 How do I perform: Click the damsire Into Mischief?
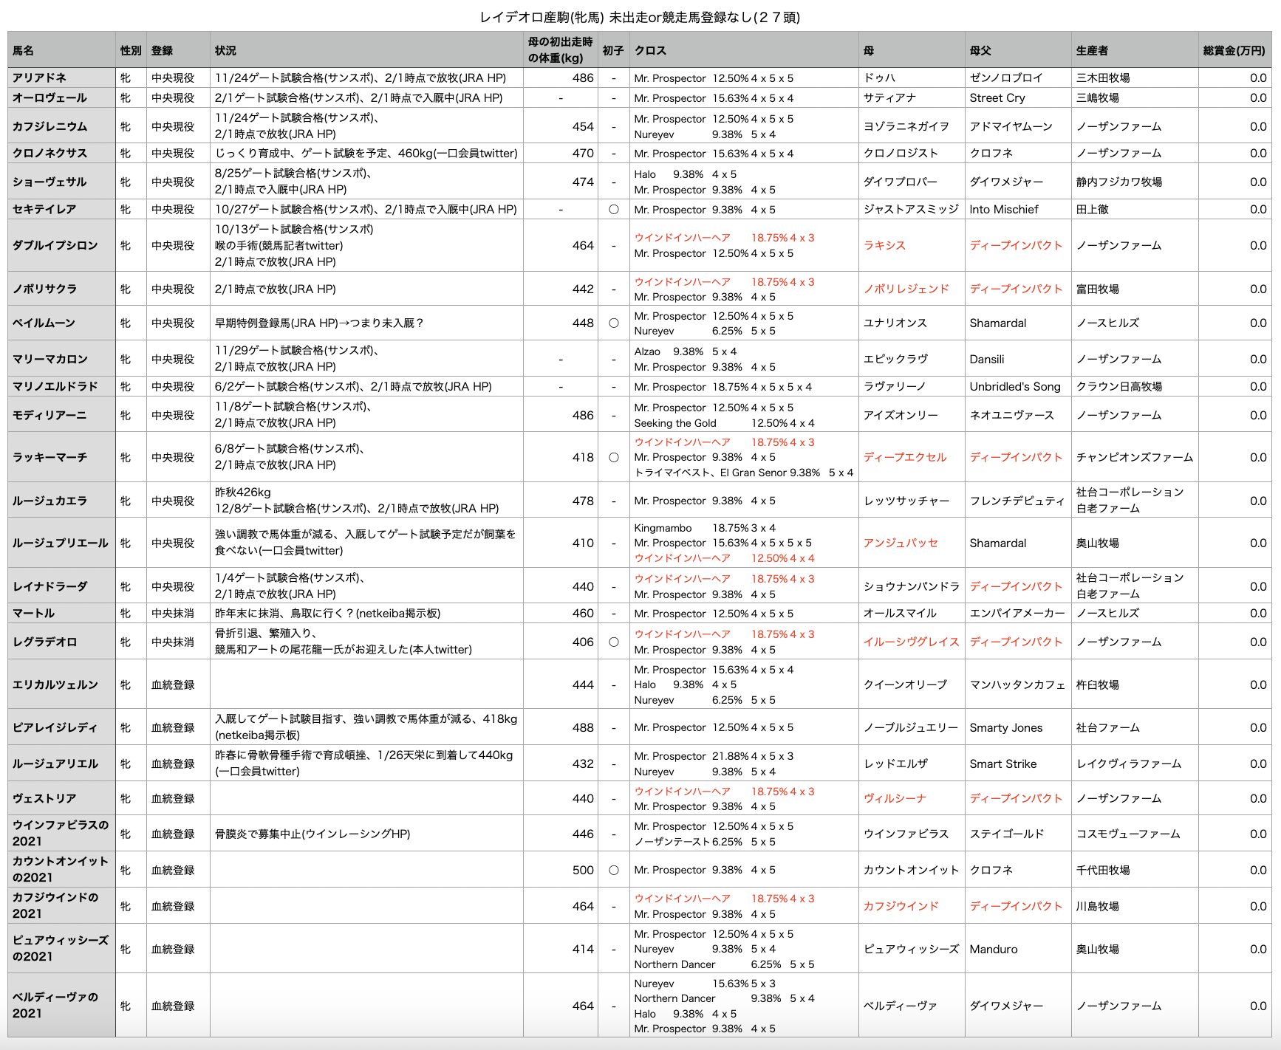(x=1004, y=209)
